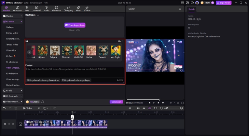Open the layout switcher icon
249x136 pixels.
coord(182,3)
